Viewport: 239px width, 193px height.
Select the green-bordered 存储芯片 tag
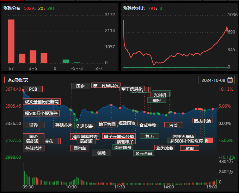(x=64, y=125)
